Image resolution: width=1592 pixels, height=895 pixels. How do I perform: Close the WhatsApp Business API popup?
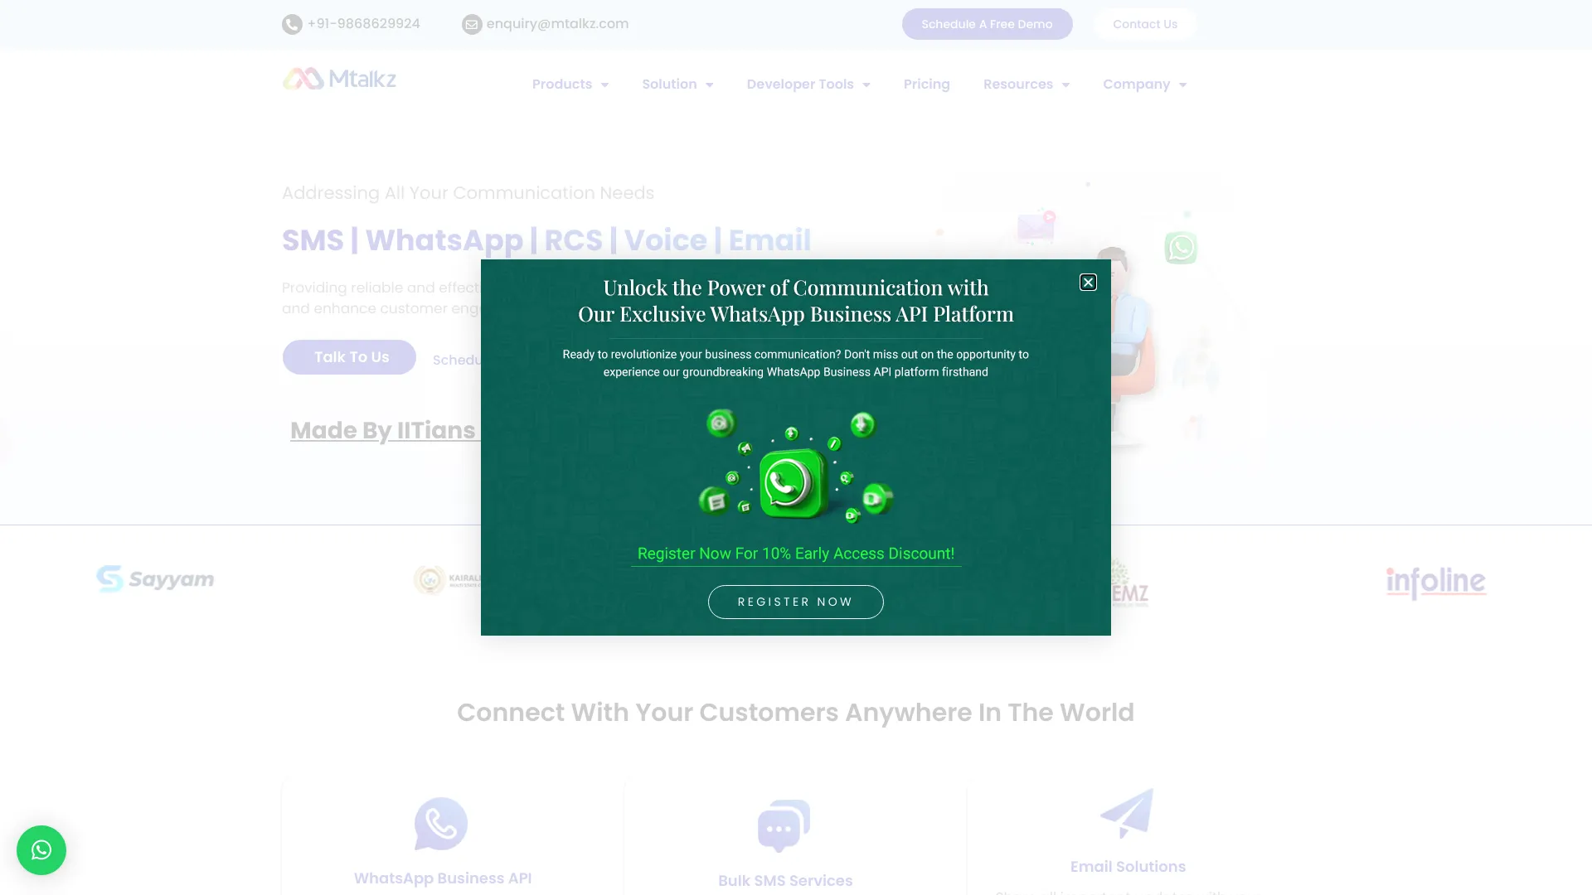[1088, 282]
